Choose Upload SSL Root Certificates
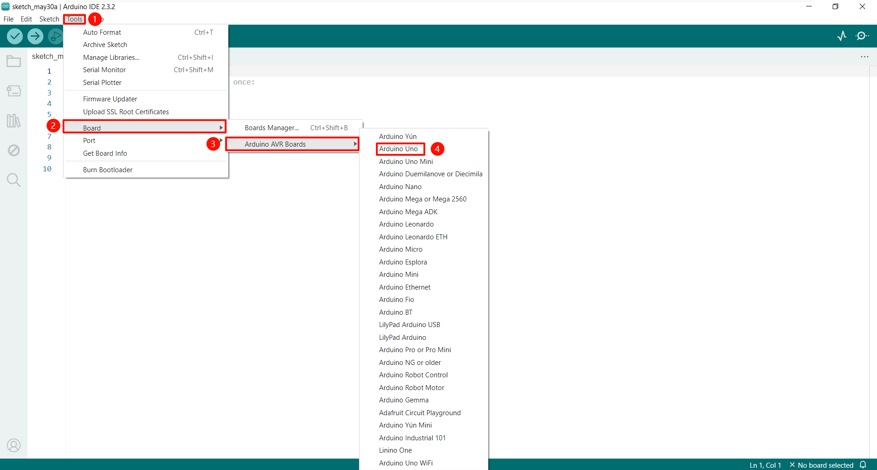877x470 pixels. pos(146,112)
